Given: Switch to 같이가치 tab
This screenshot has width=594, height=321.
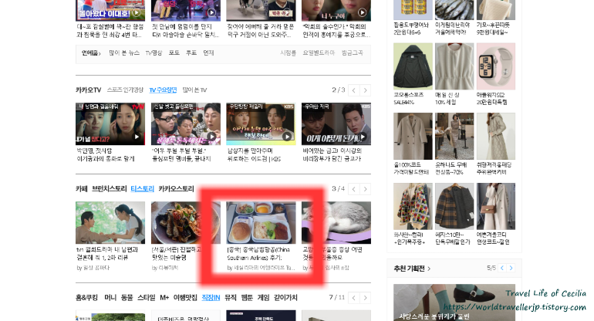Looking at the screenshot, I should pyautogui.click(x=285, y=298).
